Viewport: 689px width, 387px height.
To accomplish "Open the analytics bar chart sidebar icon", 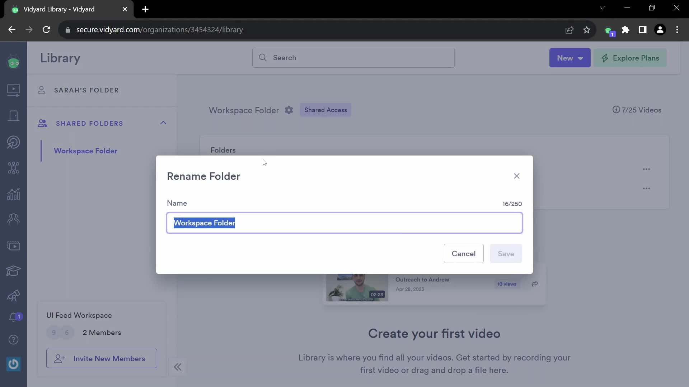I will coord(14,194).
